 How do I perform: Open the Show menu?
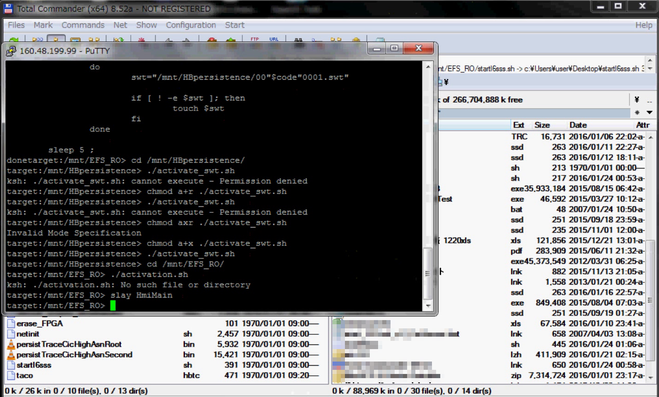(146, 25)
